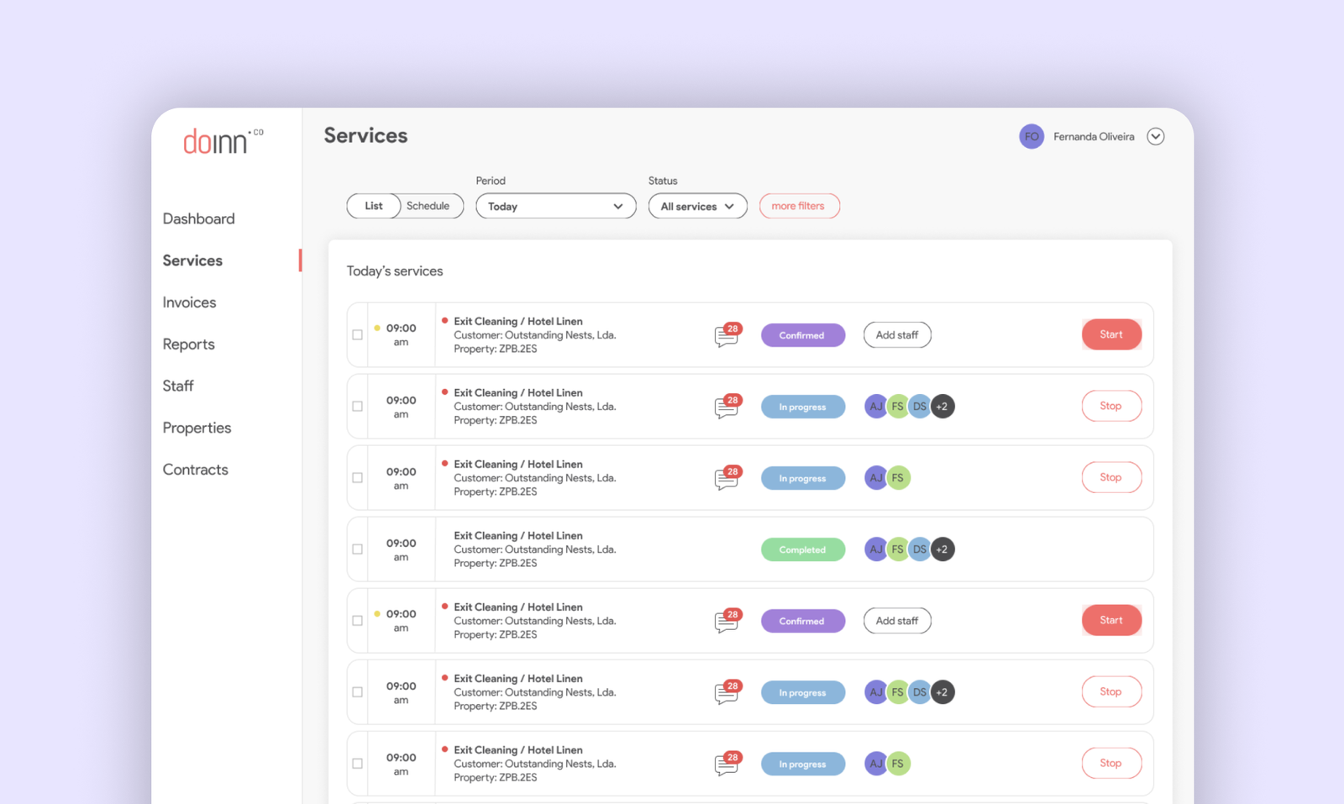Screen dimensions: 1344x804
Task: Open the Dashboard page
Action: pyautogui.click(x=199, y=218)
